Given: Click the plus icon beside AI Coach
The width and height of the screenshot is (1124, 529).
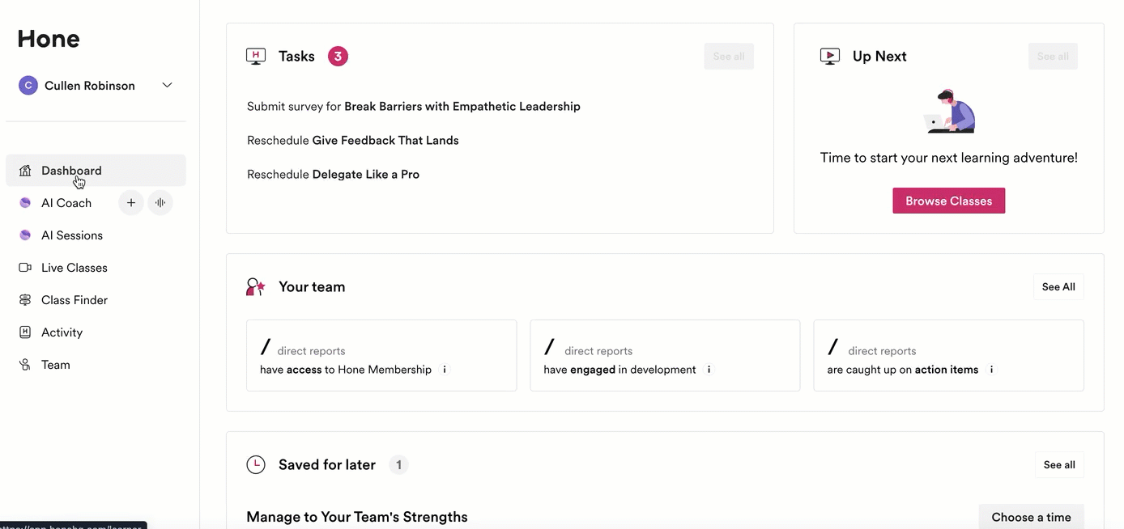Looking at the screenshot, I should (x=131, y=203).
